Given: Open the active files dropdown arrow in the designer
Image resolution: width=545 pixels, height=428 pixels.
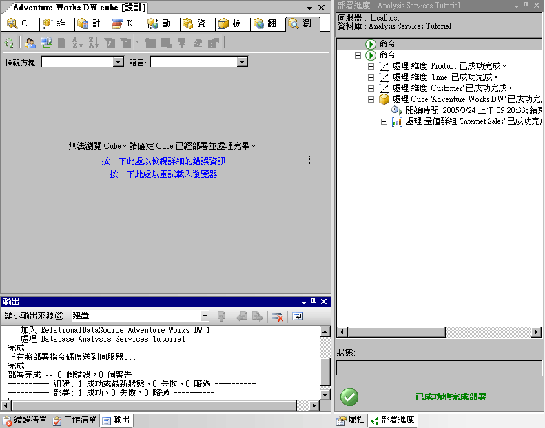Looking at the screenshot, I should click(309, 8).
